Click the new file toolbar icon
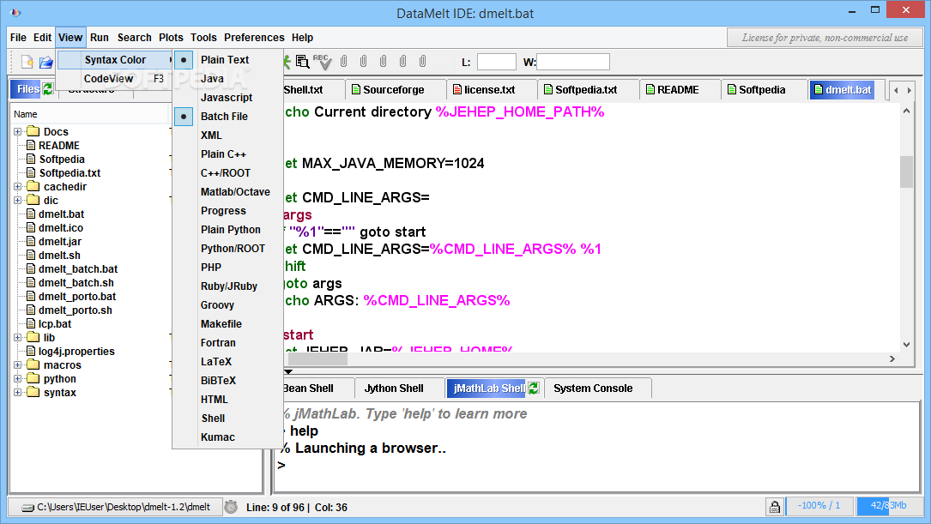Screen dimensions: 931x524 click(27, 61)
